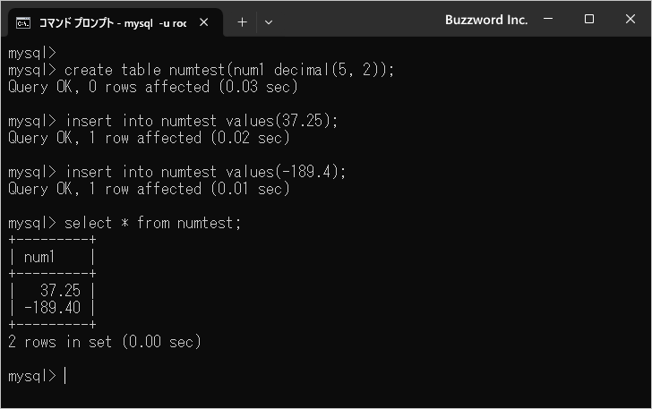The height and width of the screenshot is (409, 652).
Task: Click the 37.25 result value
Action: tap(60, 290)
